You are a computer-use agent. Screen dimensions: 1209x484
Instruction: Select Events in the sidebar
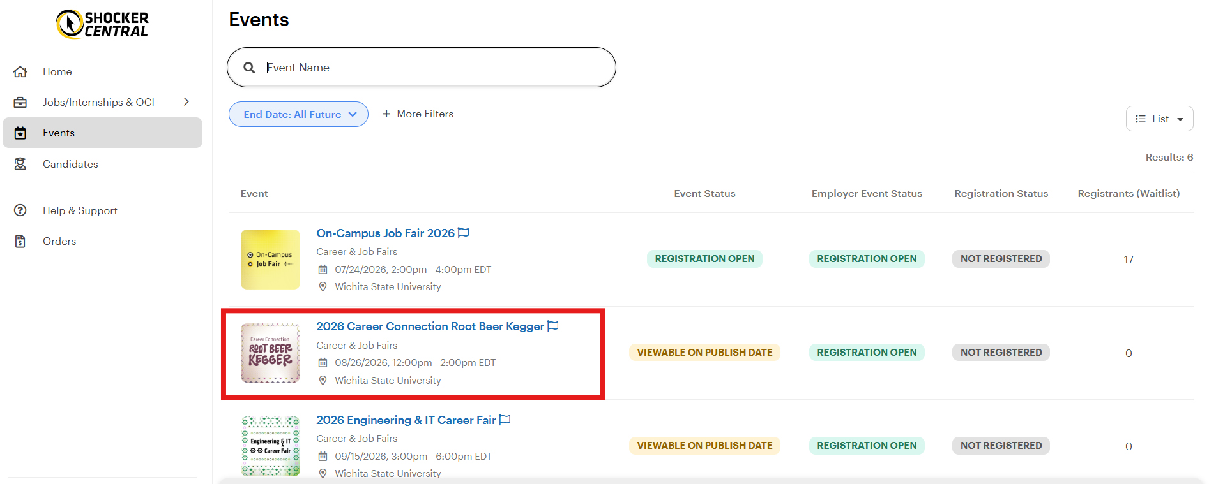[x=102, y=133]
